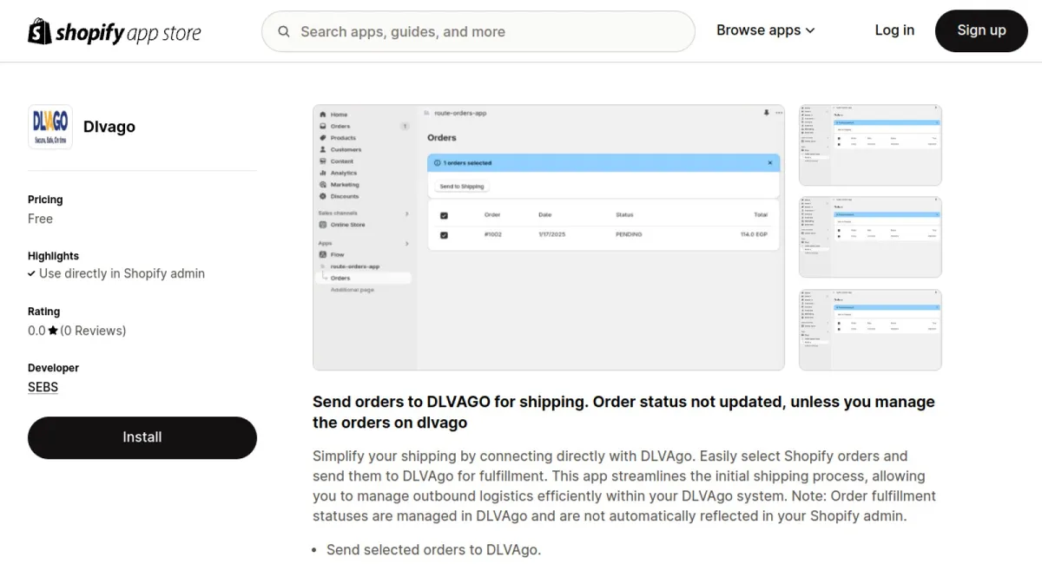Click the 'Send selected orders to DLVAgo.' bullet

[x=433, y=549]
